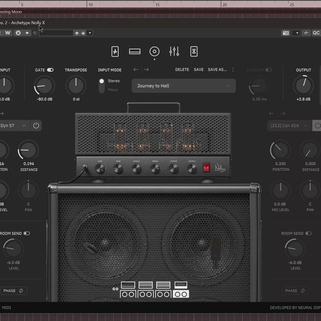321x321 pixels.
Task: Click SAVE preset button
Action: (198, 69)
